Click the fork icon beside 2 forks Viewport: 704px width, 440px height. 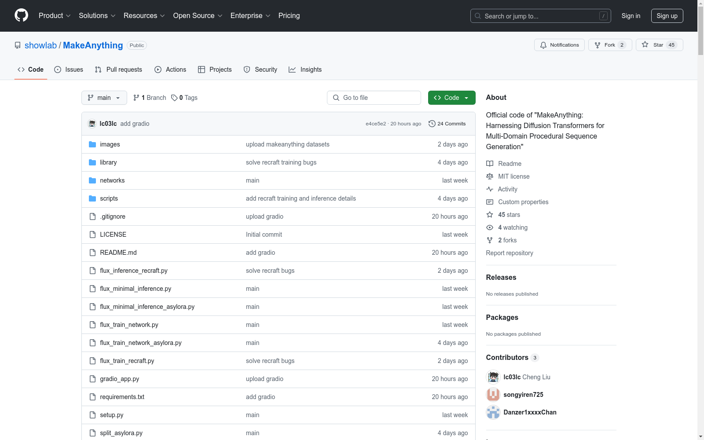[490, 240]
